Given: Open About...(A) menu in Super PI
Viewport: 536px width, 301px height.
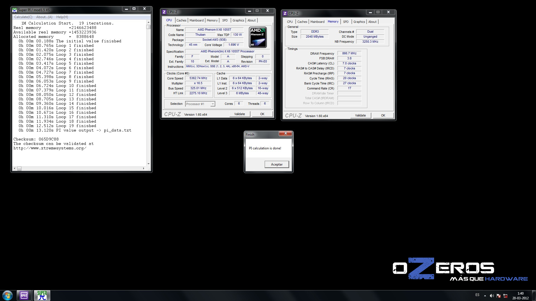Looking at the screenshot, I should [44, 17].
